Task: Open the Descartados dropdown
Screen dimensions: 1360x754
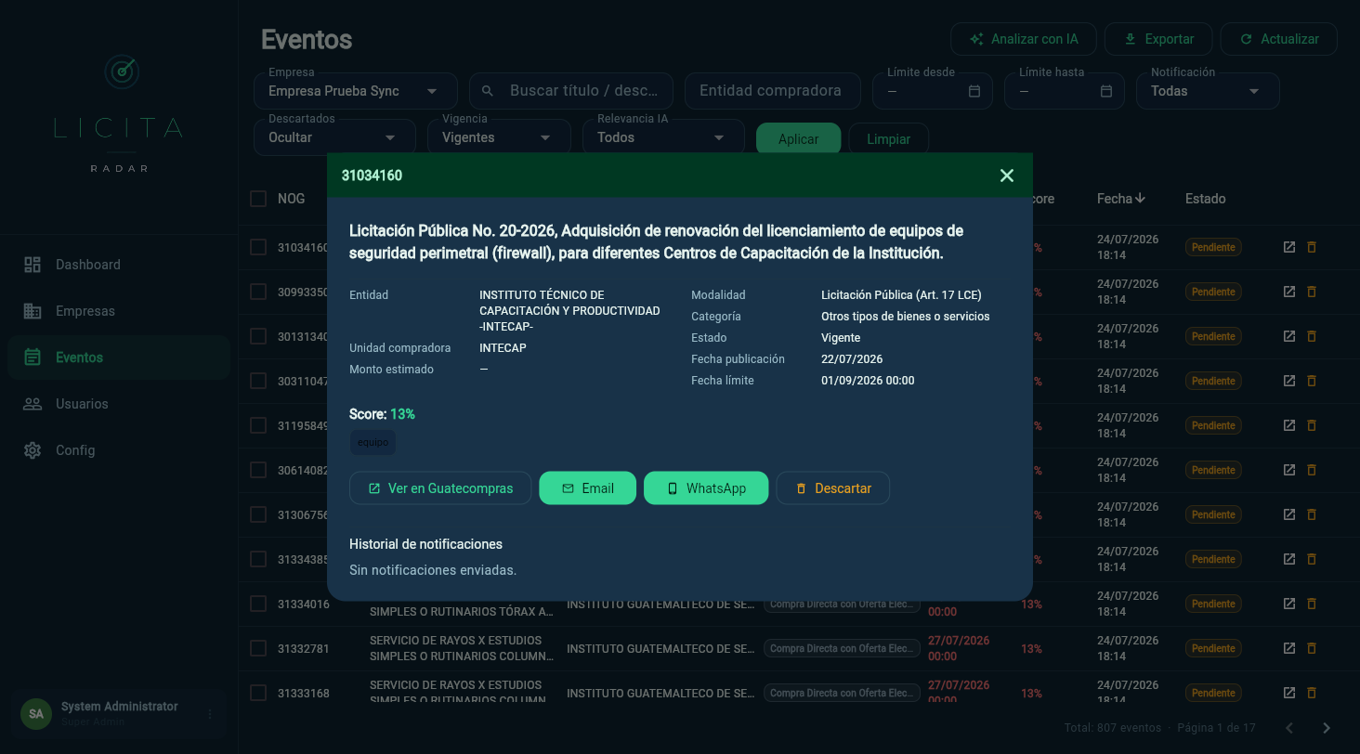Action: (334, 137)
